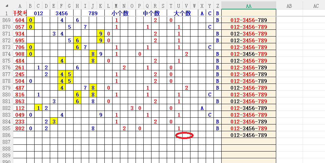Viewport: 325px width, 163px height.
Task: Click the blue 'B' cell in row 885
Action: (218, 129)
